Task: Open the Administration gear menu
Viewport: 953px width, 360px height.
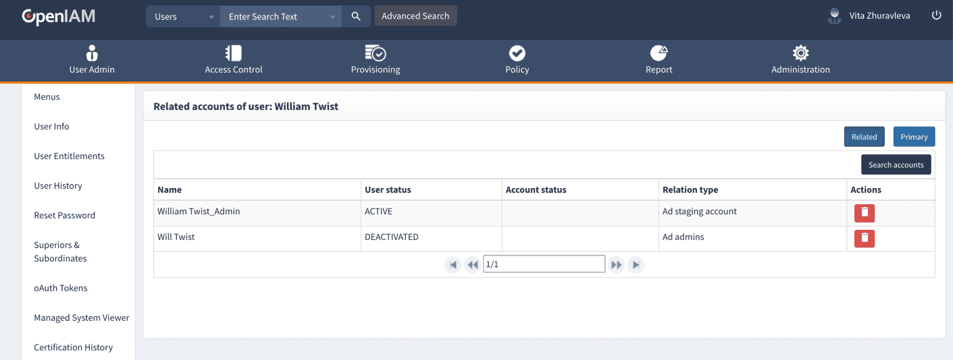Action: pyautogui.click(x=800, y=59)
